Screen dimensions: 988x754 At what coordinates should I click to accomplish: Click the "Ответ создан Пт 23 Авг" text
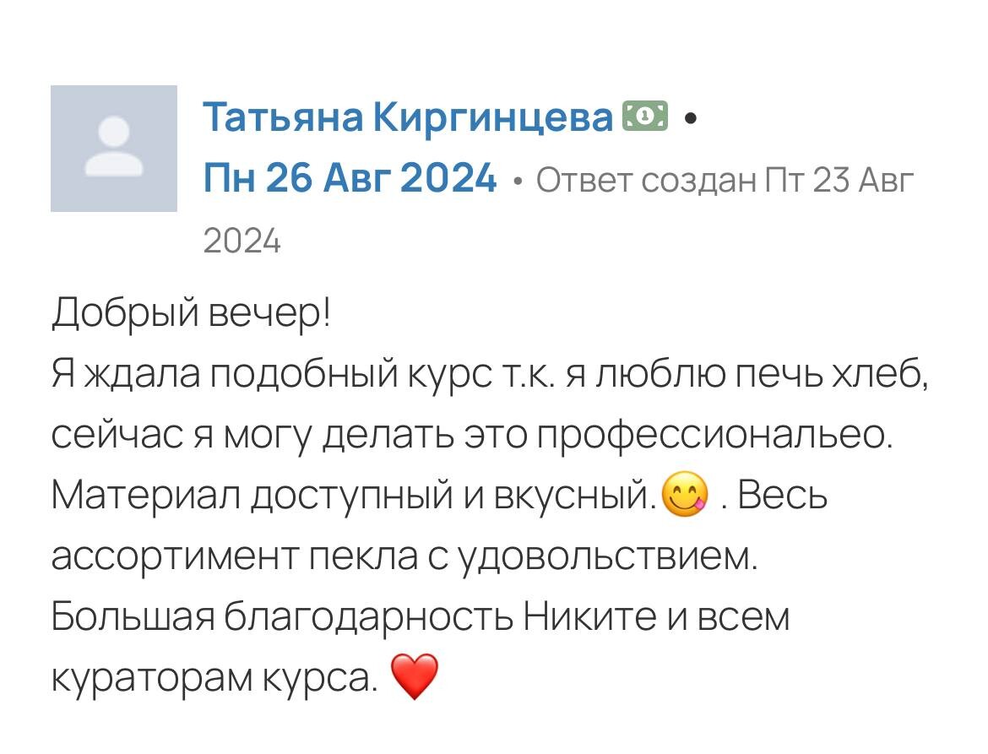point(725,180)
